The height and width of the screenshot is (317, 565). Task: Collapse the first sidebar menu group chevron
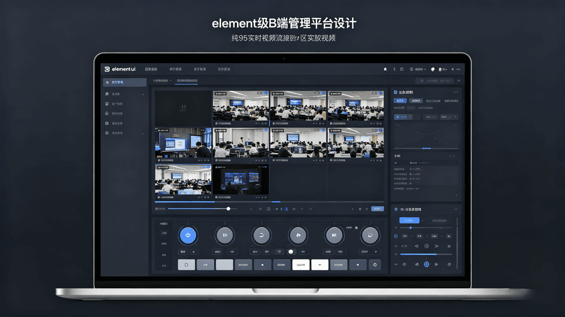pyautogui.click(x=143, y=94)
